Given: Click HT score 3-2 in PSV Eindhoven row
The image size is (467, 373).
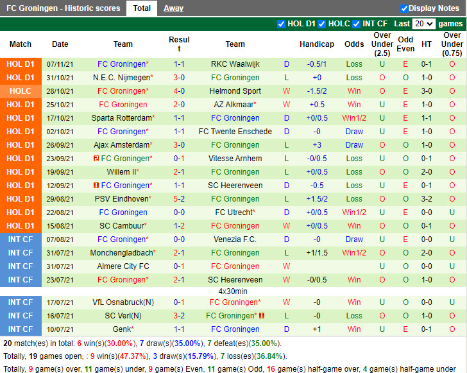Looking at the screenshot, I should tap(427, 199).
